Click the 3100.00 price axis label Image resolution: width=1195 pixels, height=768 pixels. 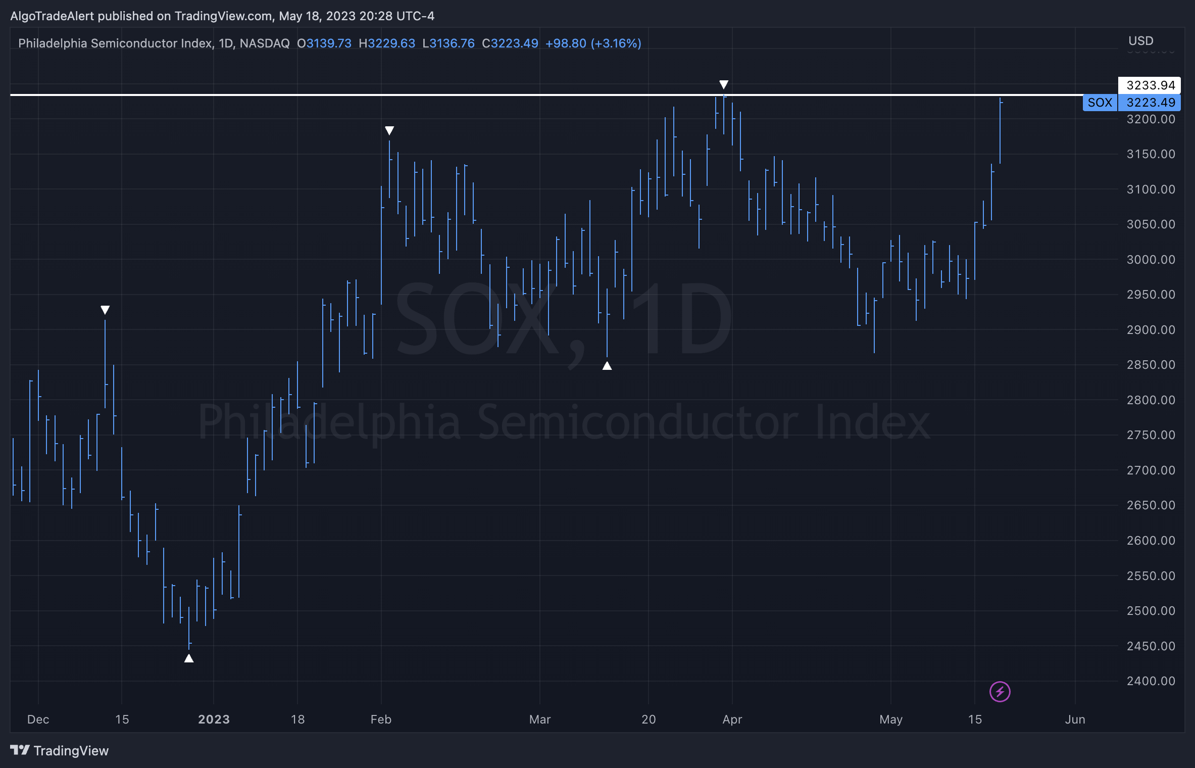click(x=1151, y=189)
